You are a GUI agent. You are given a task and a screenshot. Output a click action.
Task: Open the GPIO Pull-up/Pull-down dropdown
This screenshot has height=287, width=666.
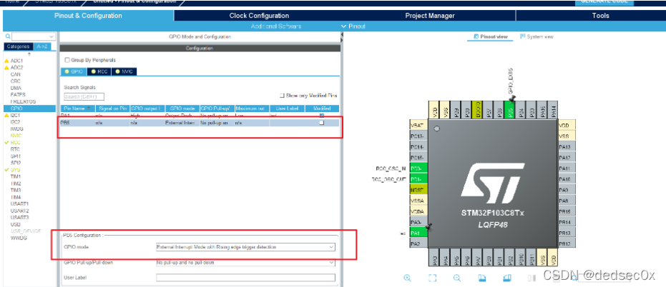point(245,263)
